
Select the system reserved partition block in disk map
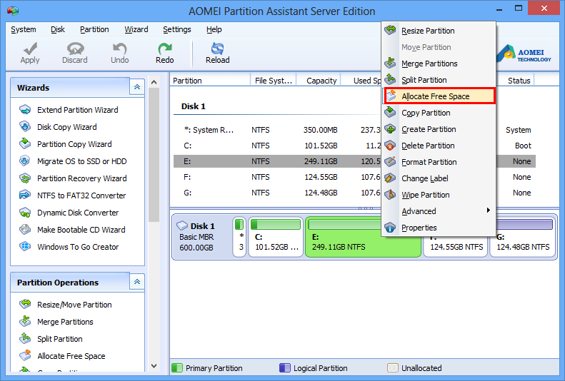[x=239, y=237]
